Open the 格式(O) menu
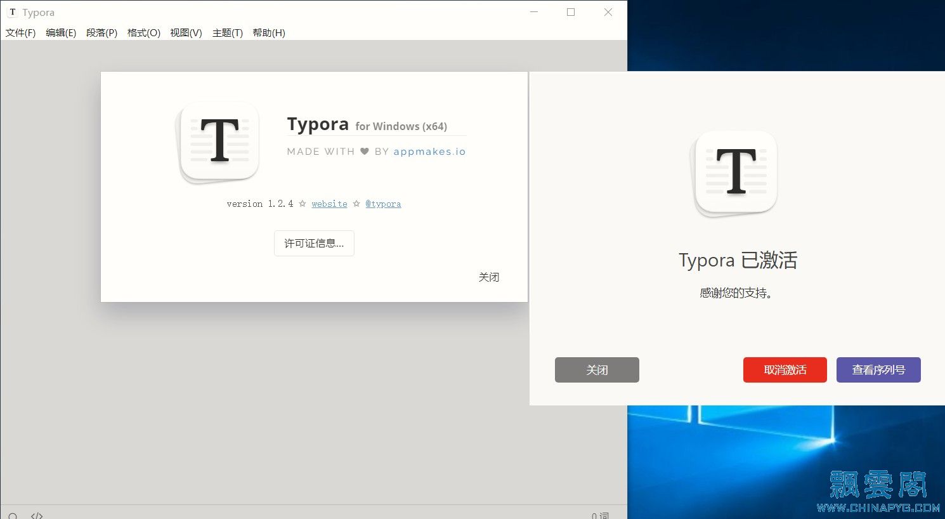Viewport: 945px width, 519px height. (x=143, y=33)
